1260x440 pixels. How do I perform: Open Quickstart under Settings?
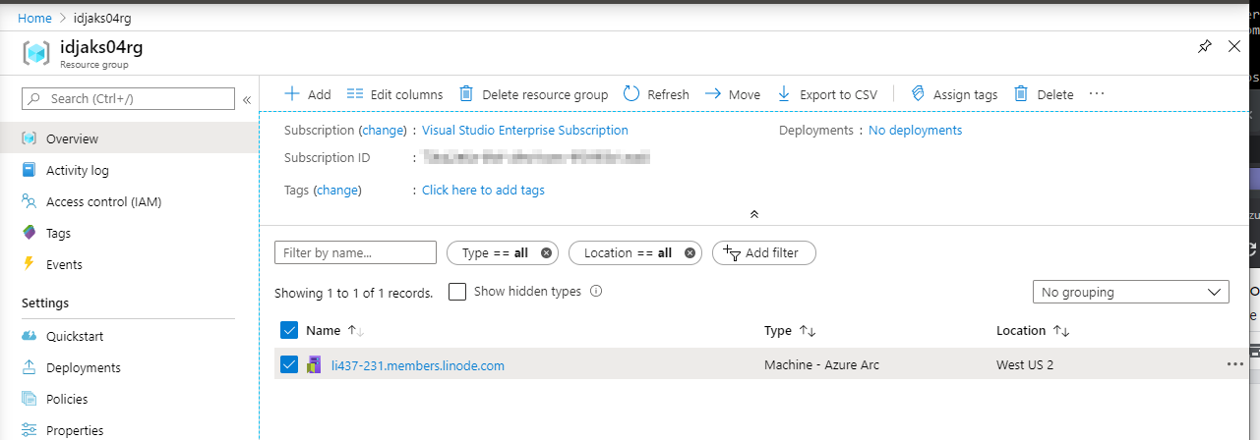point(75,336)
